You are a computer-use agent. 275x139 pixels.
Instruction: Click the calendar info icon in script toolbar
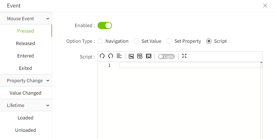click(x=140, y=56)
